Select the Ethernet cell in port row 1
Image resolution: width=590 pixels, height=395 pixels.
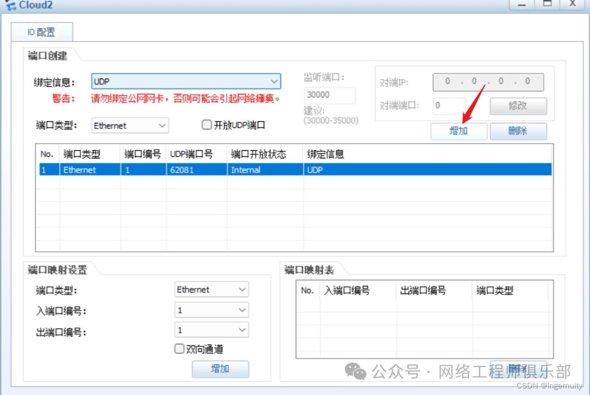(x=90, y=170)
